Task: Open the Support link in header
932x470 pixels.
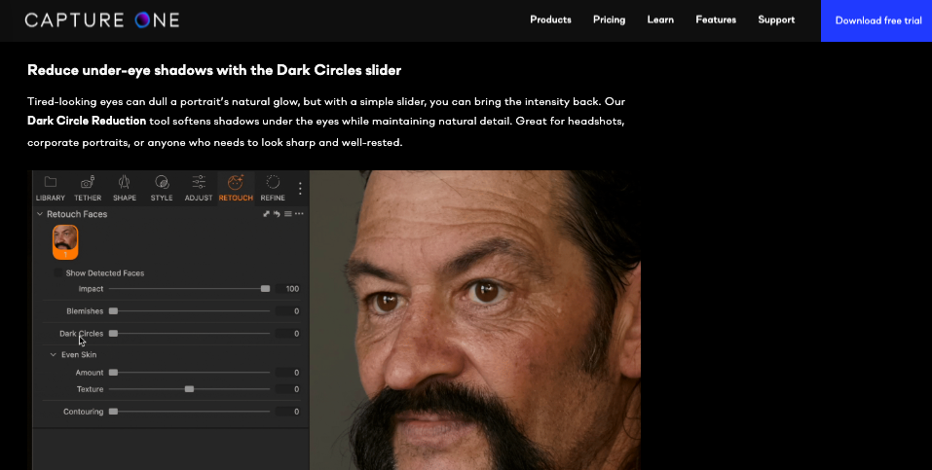Action: coord(776,19)
